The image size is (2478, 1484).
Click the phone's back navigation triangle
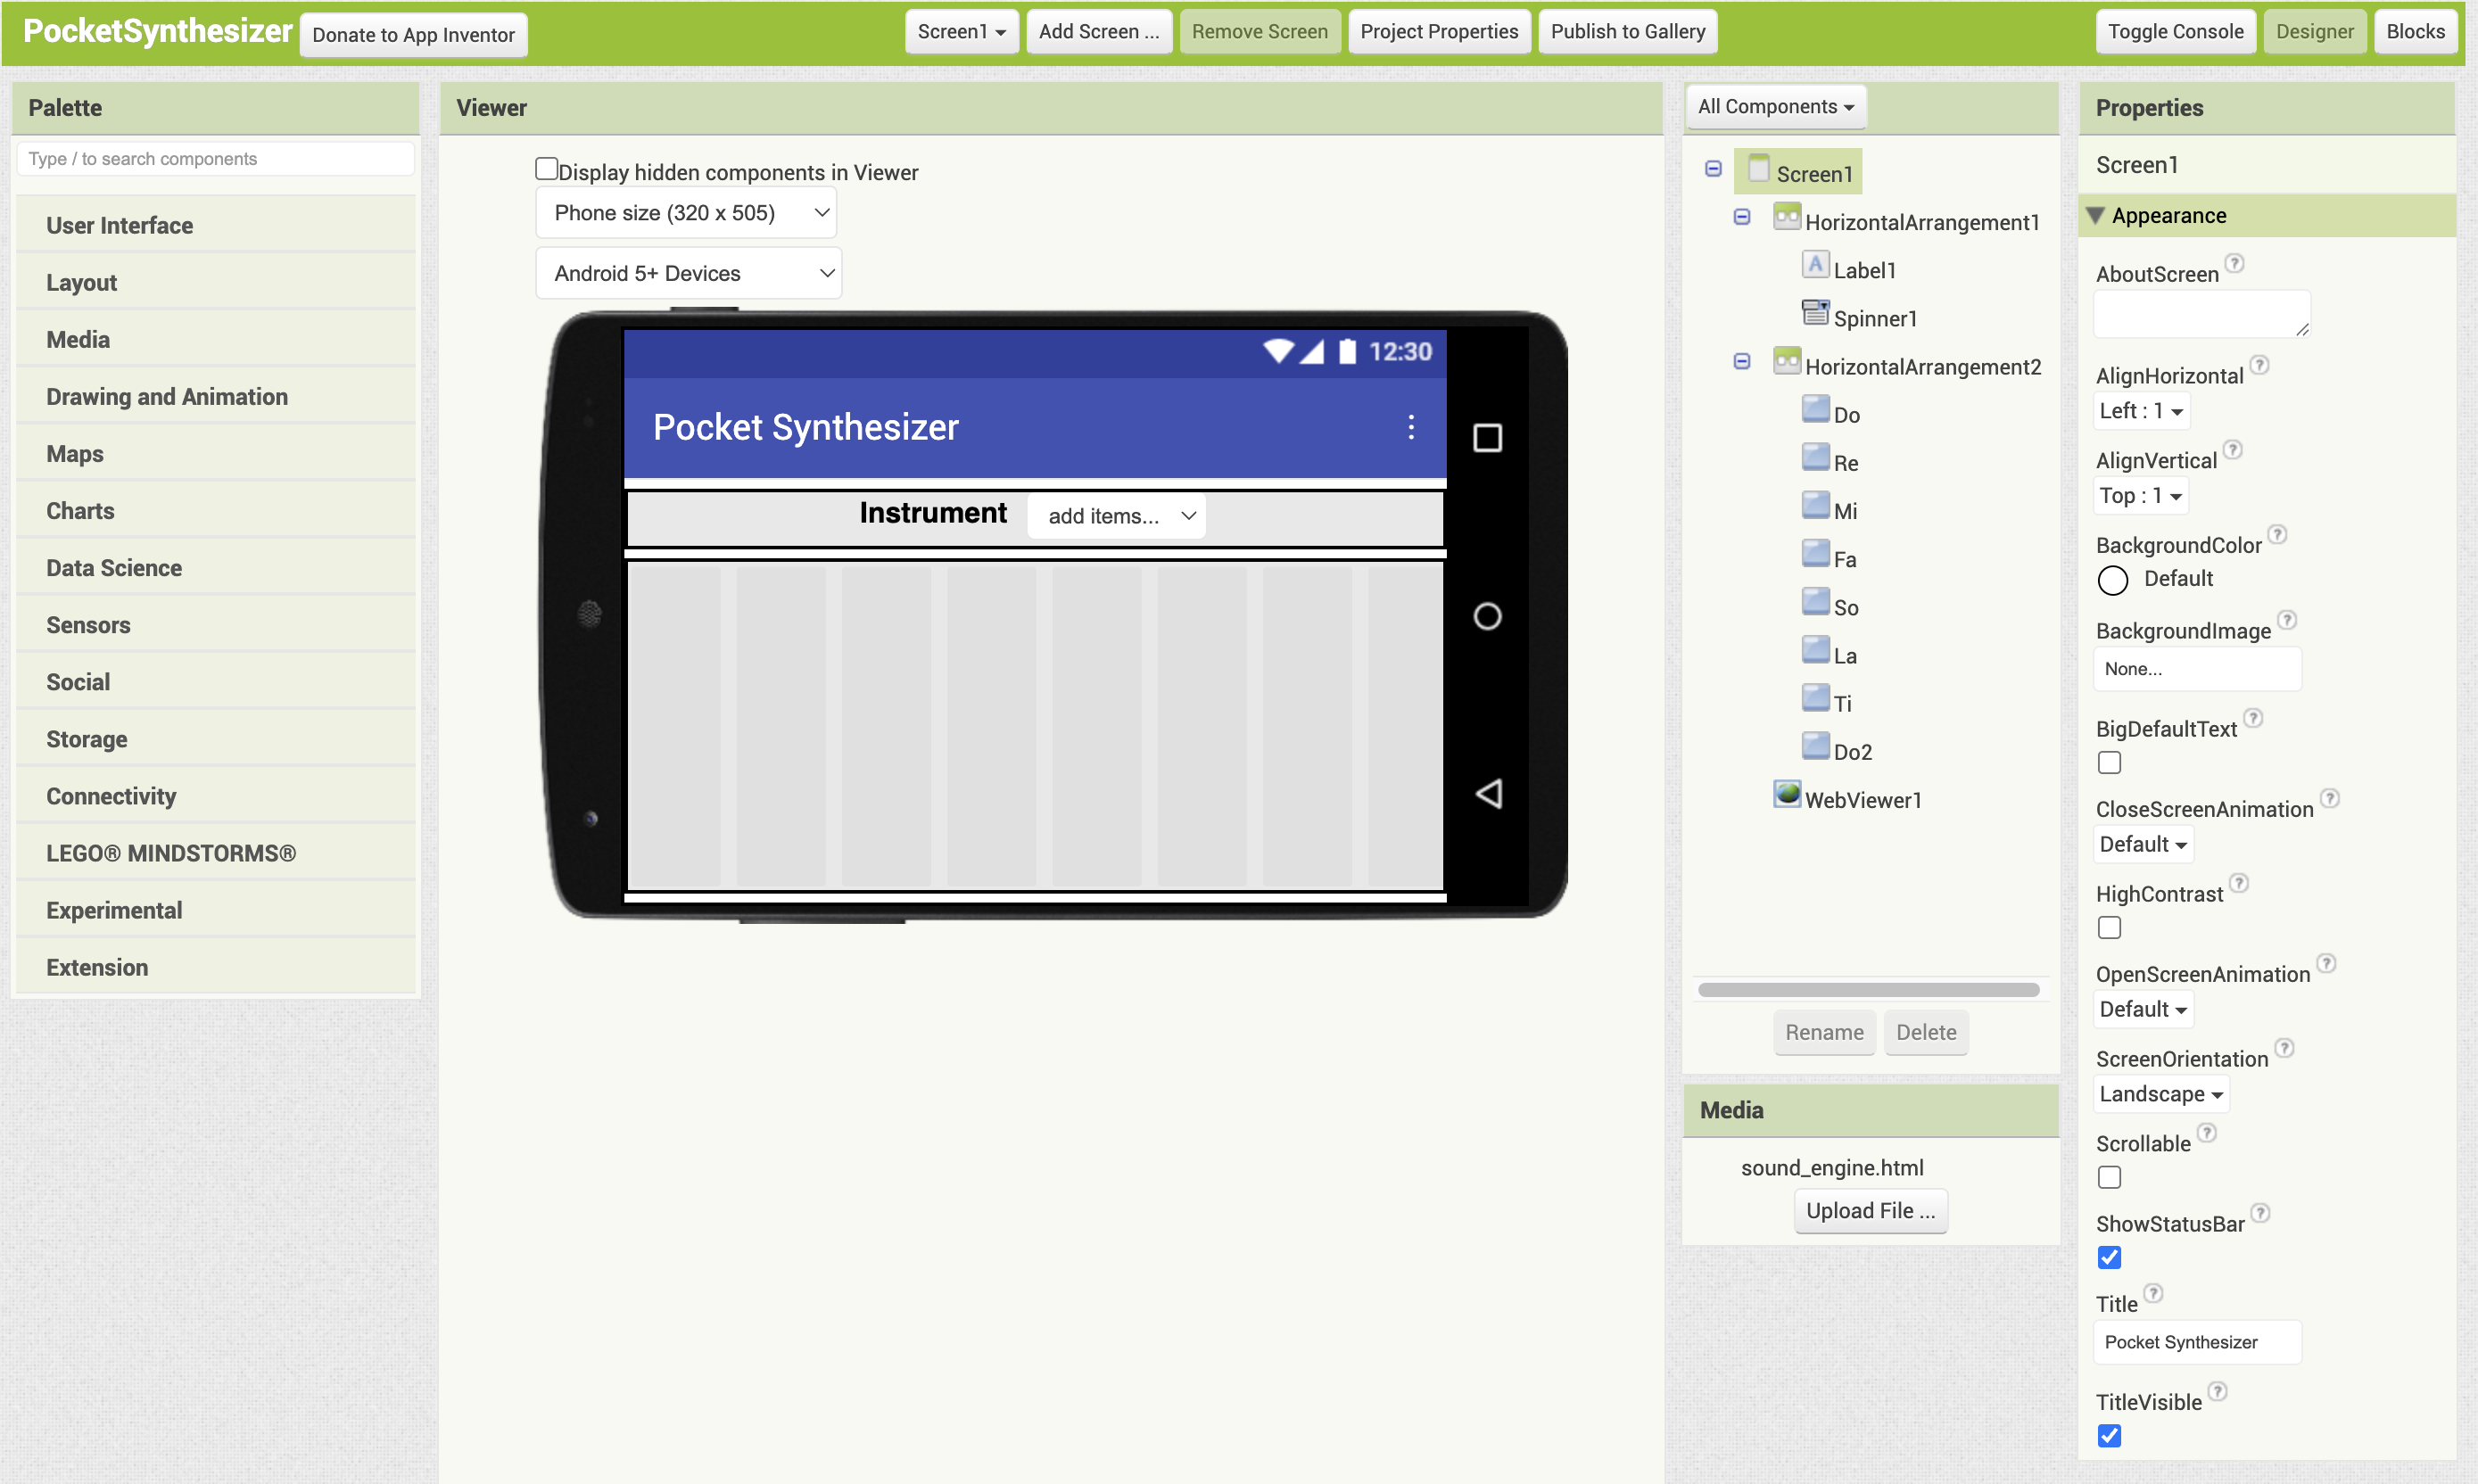(1488, 794)
